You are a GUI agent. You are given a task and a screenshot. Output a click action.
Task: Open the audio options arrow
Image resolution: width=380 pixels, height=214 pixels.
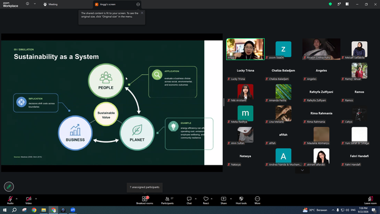[17, 199]
